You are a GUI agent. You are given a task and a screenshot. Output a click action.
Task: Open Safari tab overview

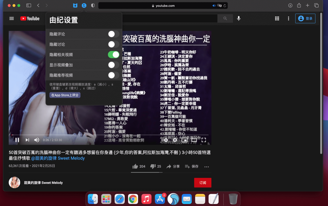pos(317,6)
